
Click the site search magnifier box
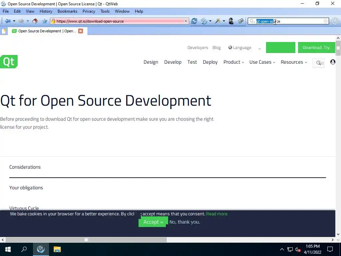[x=318, y=63]
